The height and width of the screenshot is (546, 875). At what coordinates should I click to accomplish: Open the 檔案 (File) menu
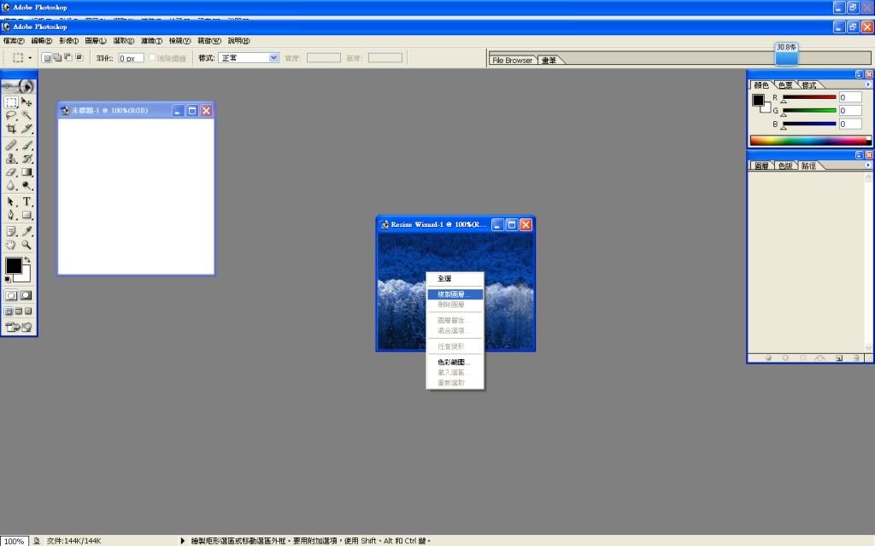(14, 40)
